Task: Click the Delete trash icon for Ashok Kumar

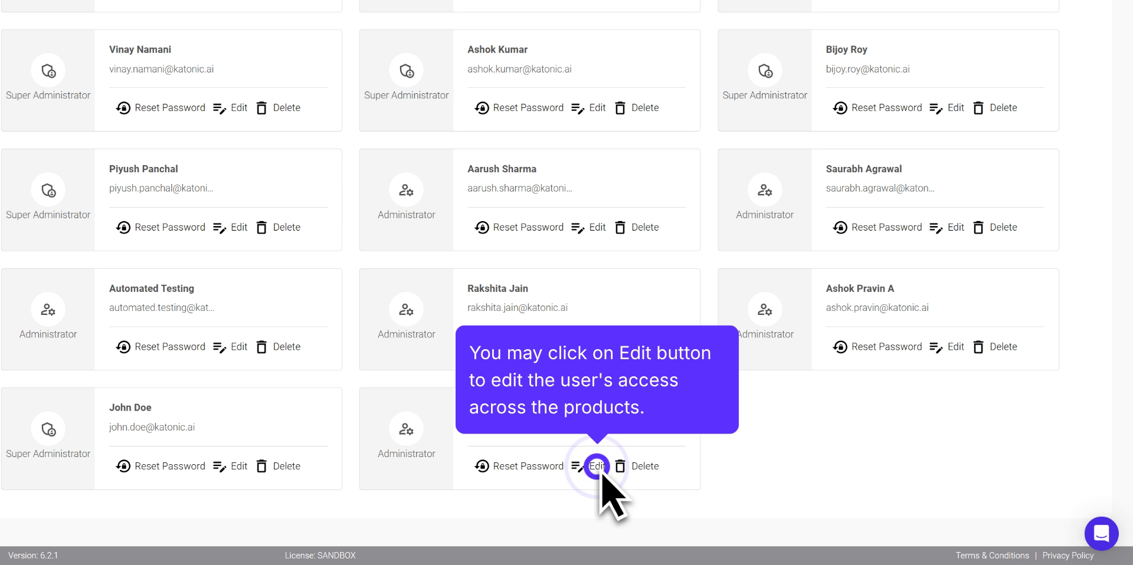Action: (x=620, y=108)
